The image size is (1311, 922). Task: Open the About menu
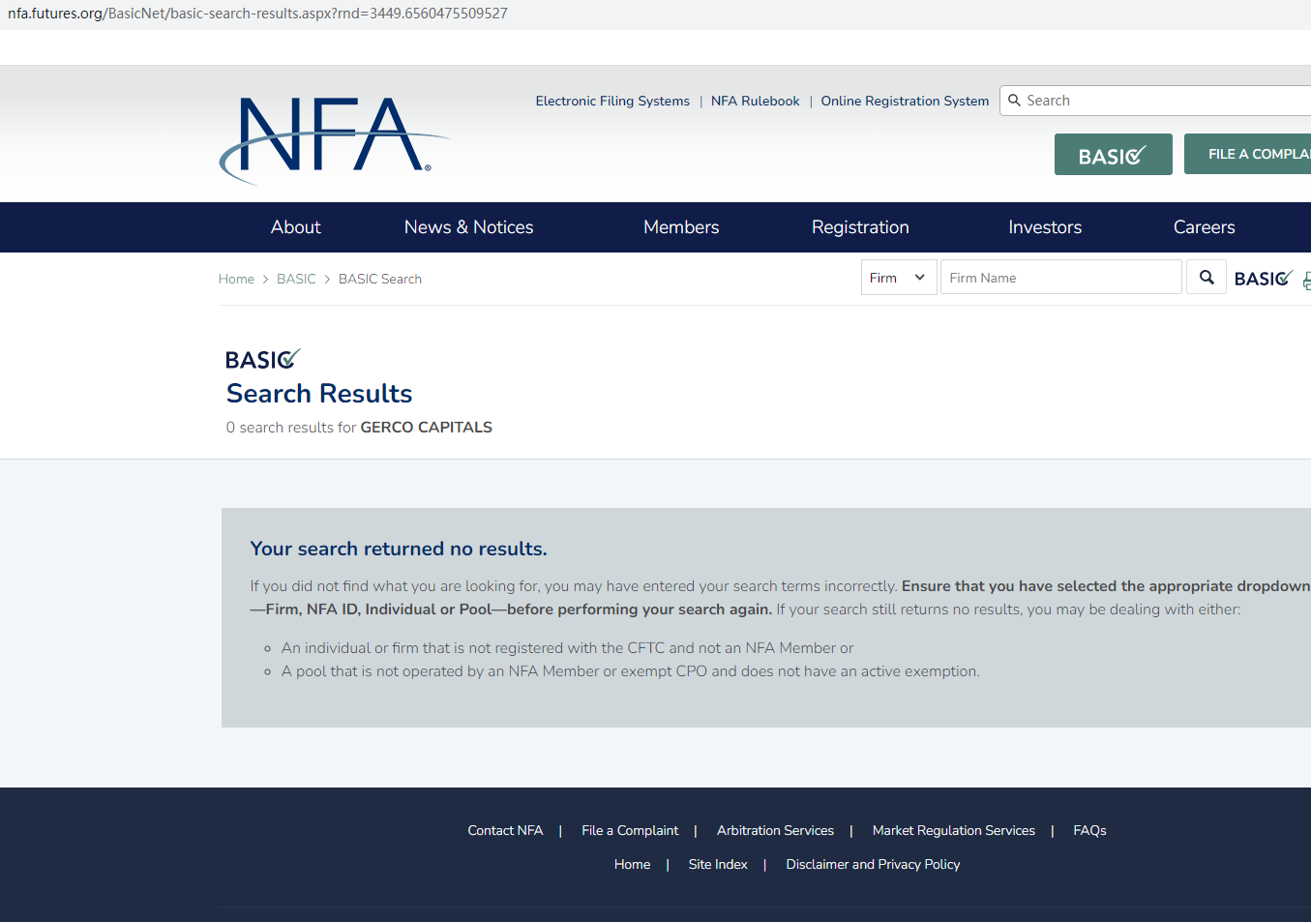point(296,227)
